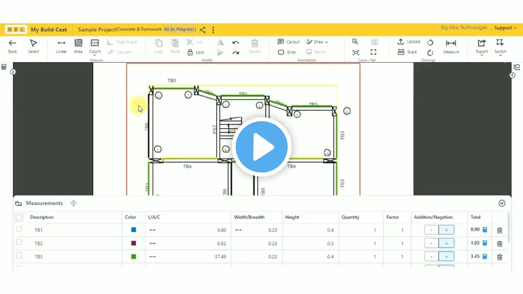The width and height of the screenshot is (523, 294).
Task: Go back using the Back arrow
Action: (13, 46)
